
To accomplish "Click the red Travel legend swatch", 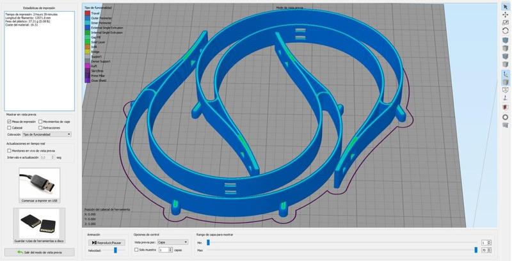I will coord(88,13).
